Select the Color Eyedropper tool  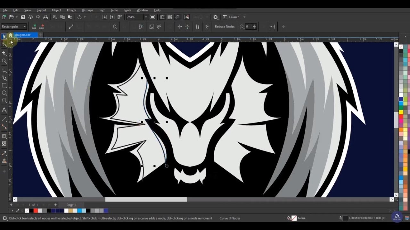[x=4, y=153]
